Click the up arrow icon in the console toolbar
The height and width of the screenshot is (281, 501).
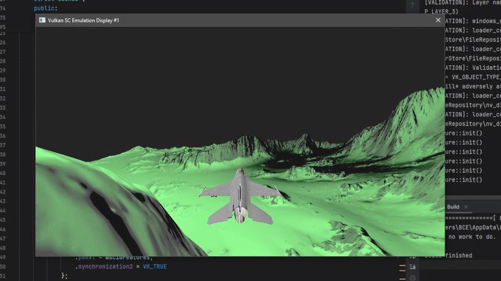coord(413,4)
